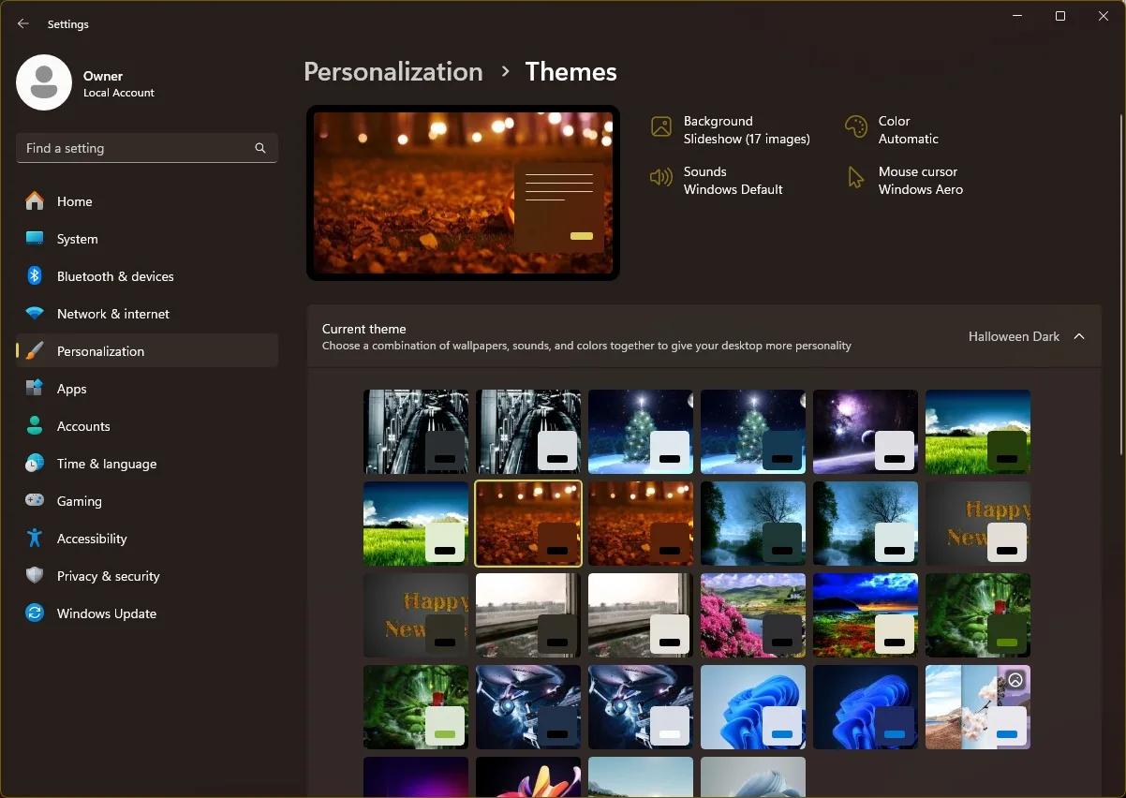Open Personalization in the sidebar
1126x798 pixels.
(x=147, y=351)
